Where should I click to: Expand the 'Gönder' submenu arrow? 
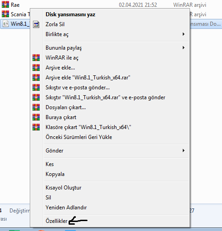point(183,151)
